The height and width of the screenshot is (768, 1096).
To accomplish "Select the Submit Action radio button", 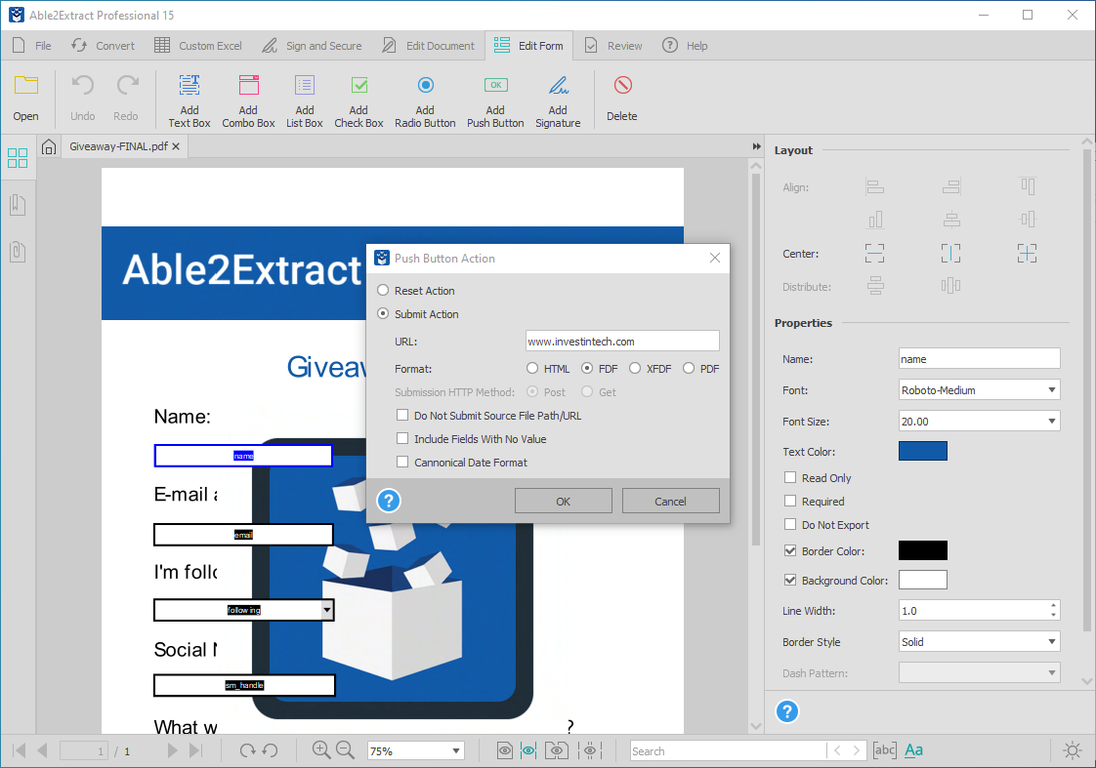I will (382, 313).
